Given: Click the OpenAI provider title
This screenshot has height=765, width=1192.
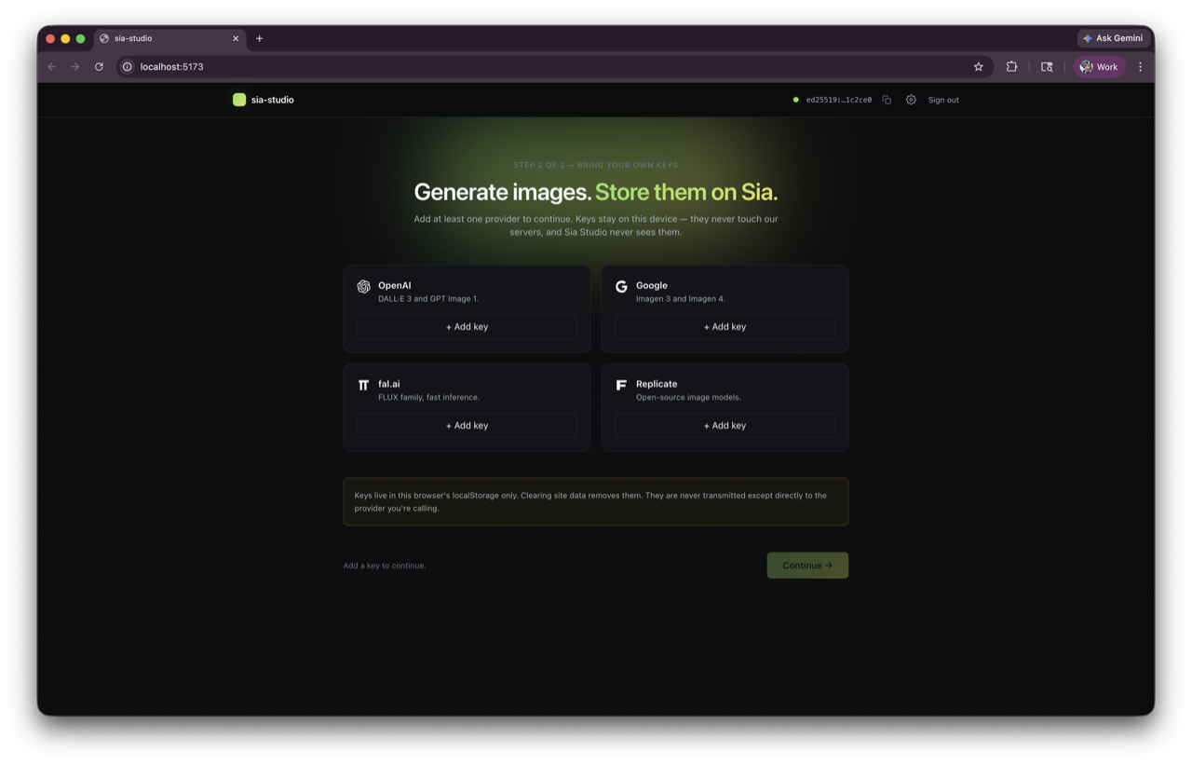Looking at the screenshot, I should coord(394,286).
